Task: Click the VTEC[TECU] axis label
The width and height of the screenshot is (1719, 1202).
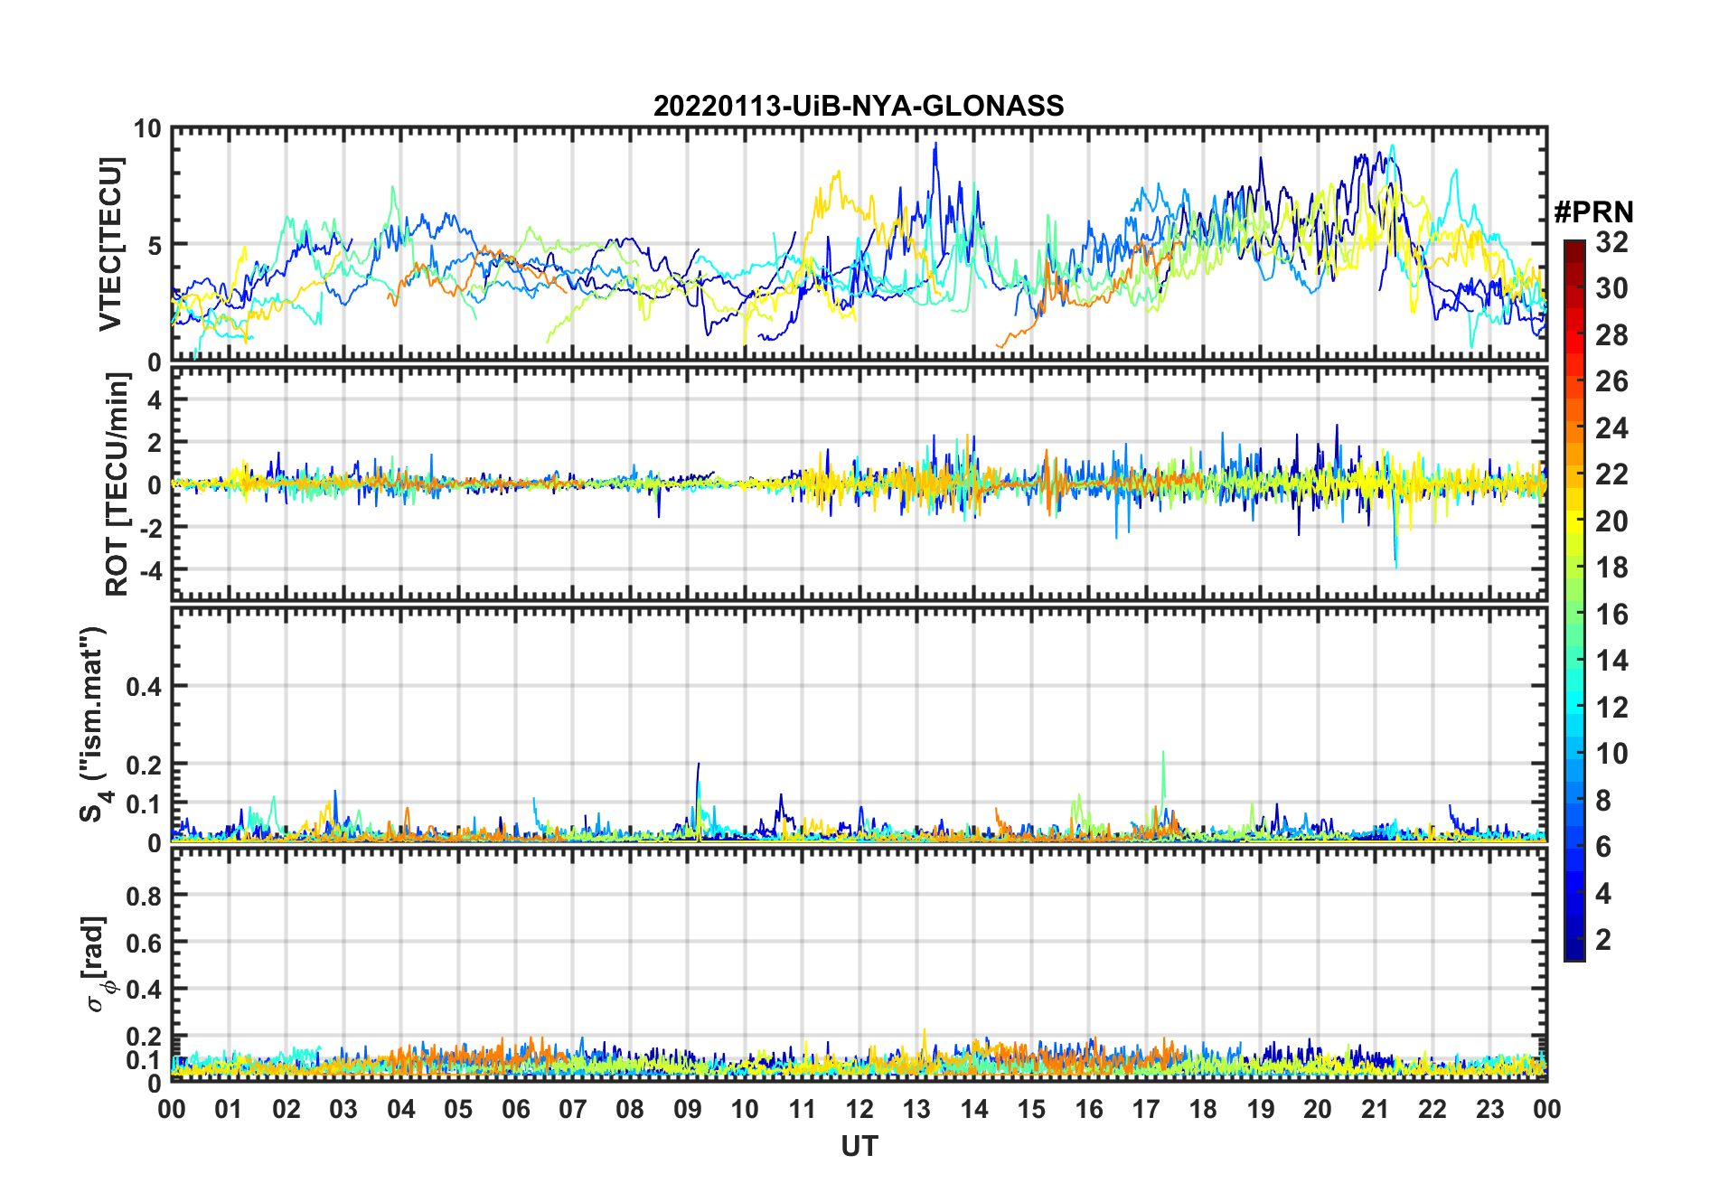Action: pos(110,244)
